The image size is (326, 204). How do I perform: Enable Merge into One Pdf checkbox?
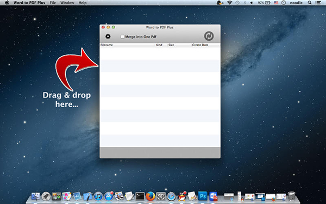122,36
